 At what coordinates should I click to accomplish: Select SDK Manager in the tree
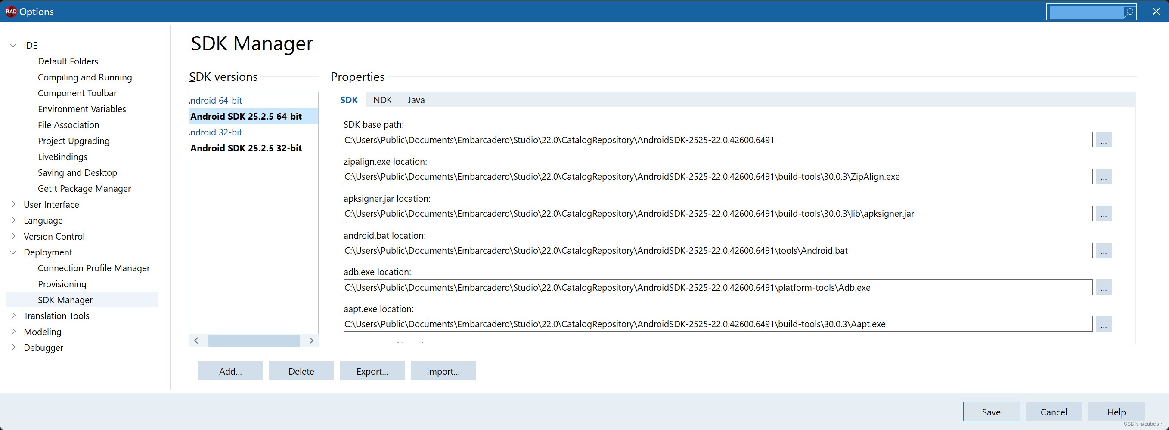82,300
